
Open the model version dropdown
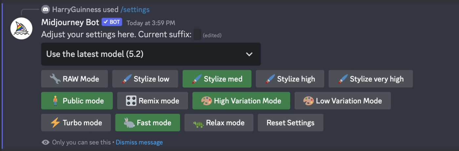(x=151, y=54)
